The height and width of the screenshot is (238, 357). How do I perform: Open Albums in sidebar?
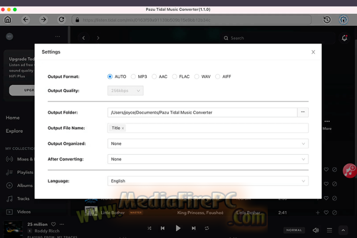19,185
